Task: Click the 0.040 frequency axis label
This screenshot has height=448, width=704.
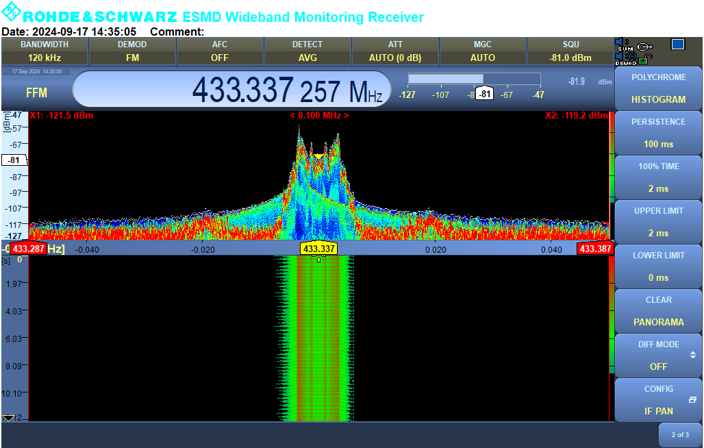Action: click(x=551, y=249)
